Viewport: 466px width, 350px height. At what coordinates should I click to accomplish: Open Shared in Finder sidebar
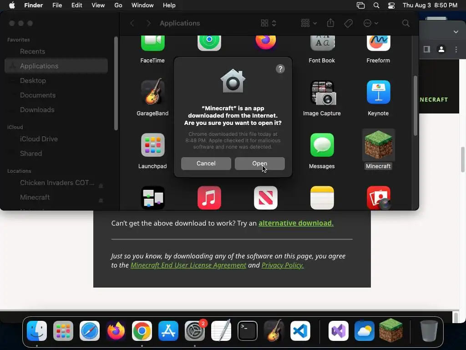(56, 154)
